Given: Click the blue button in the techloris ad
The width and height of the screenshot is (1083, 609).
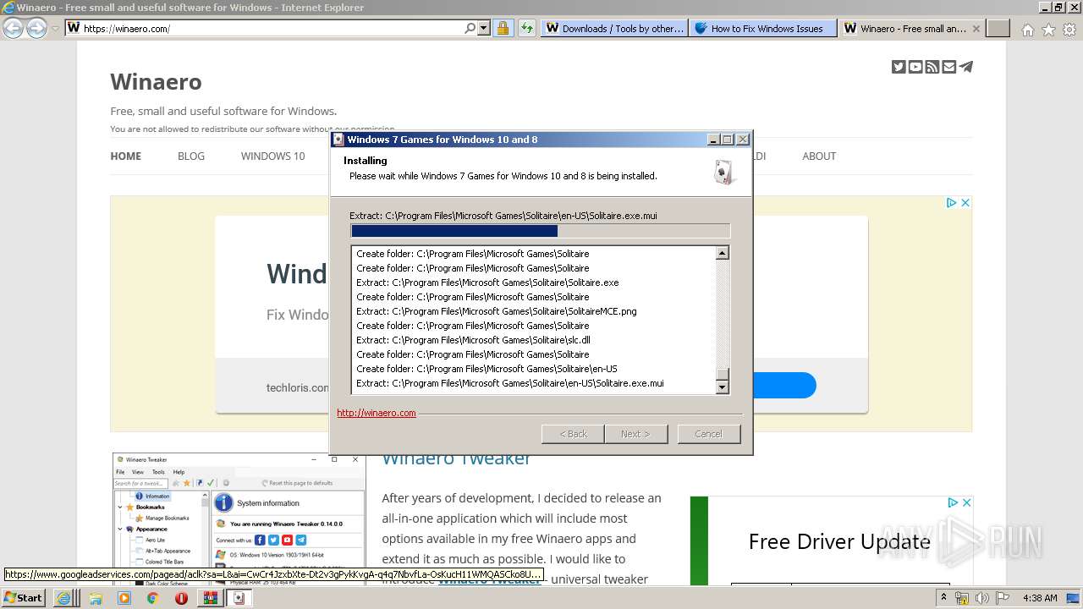Looking at the screenshot, I should 784,386.
